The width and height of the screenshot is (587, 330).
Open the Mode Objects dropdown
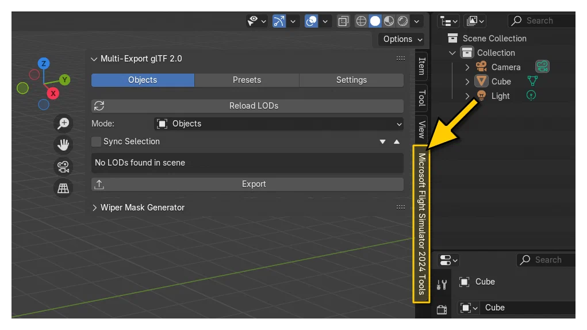click(279, 124)
